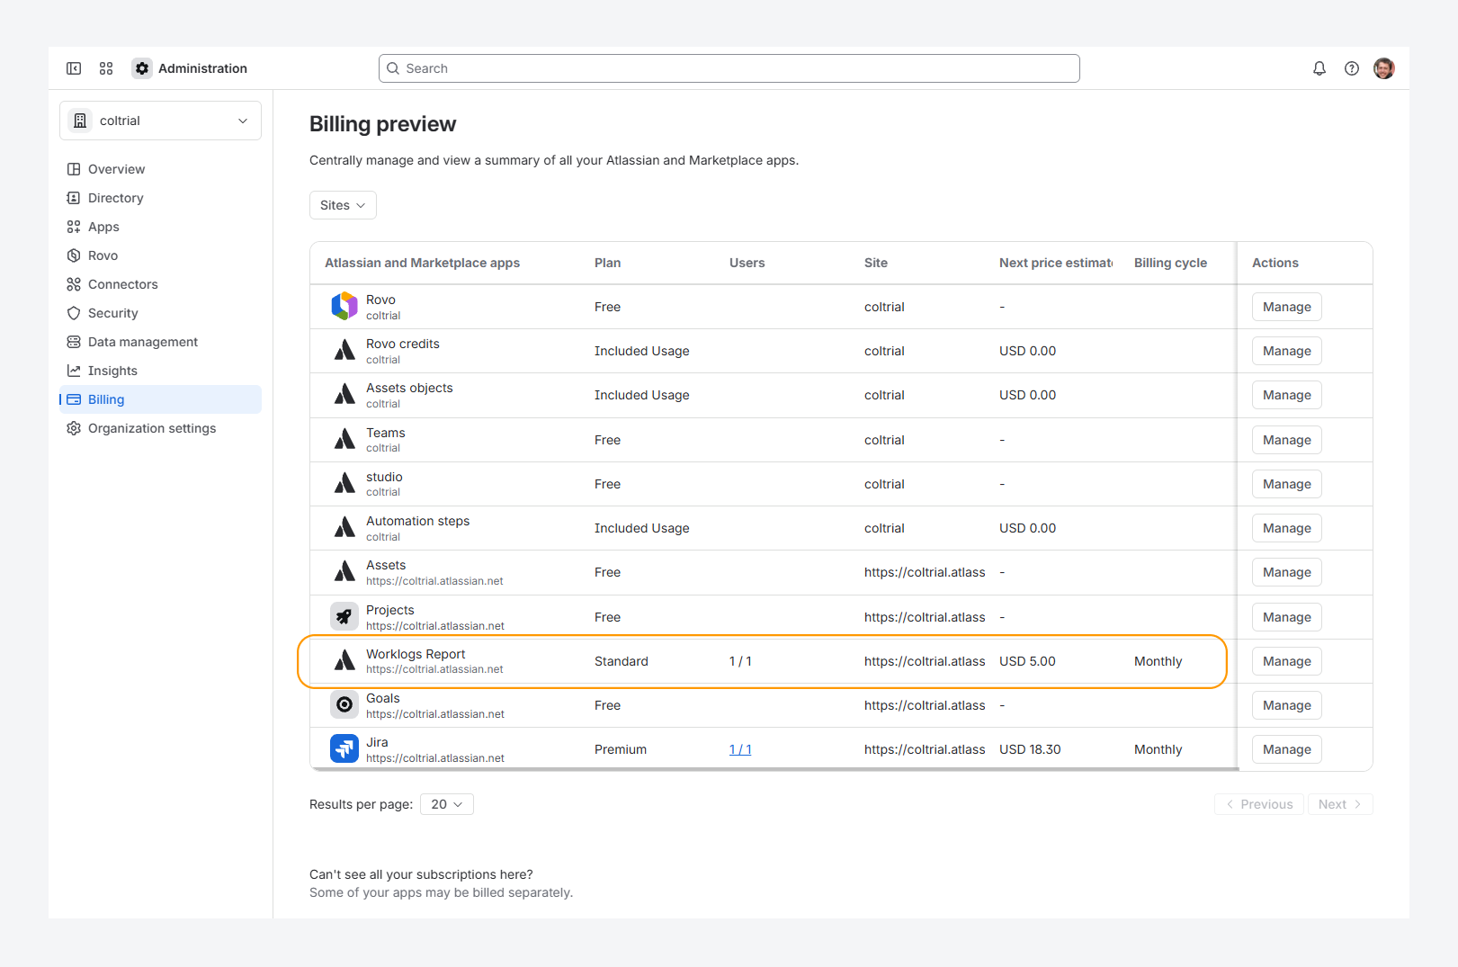Click the Users column header

pyautogui.click(x=747, y=263)
